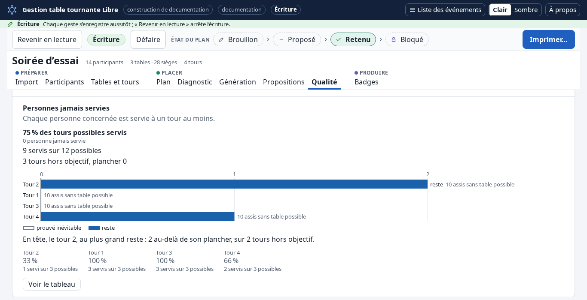Click the Imprimer… button
This screenshot has width=587, height=300.
(549, 39)
